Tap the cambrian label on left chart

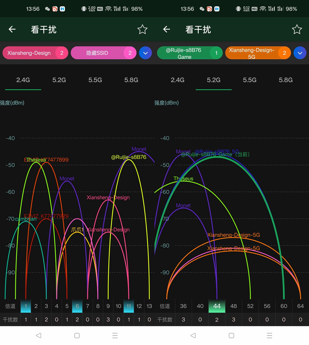[x=26, y=219]
